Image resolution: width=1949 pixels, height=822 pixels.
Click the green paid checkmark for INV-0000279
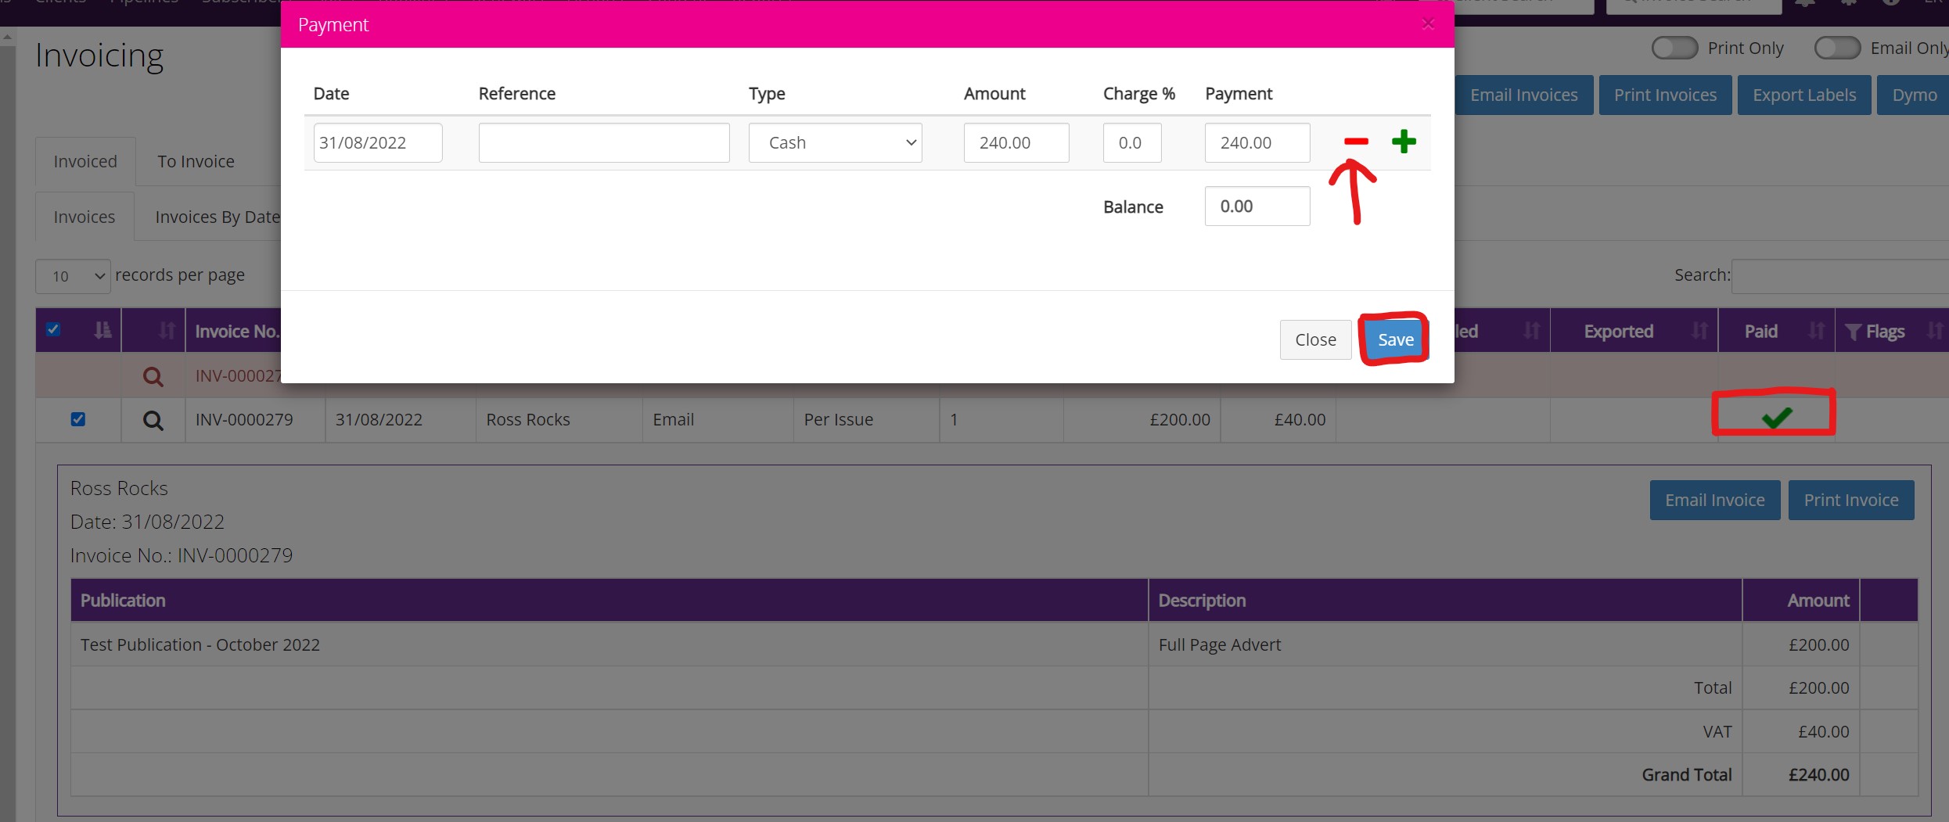[1777, 417]
